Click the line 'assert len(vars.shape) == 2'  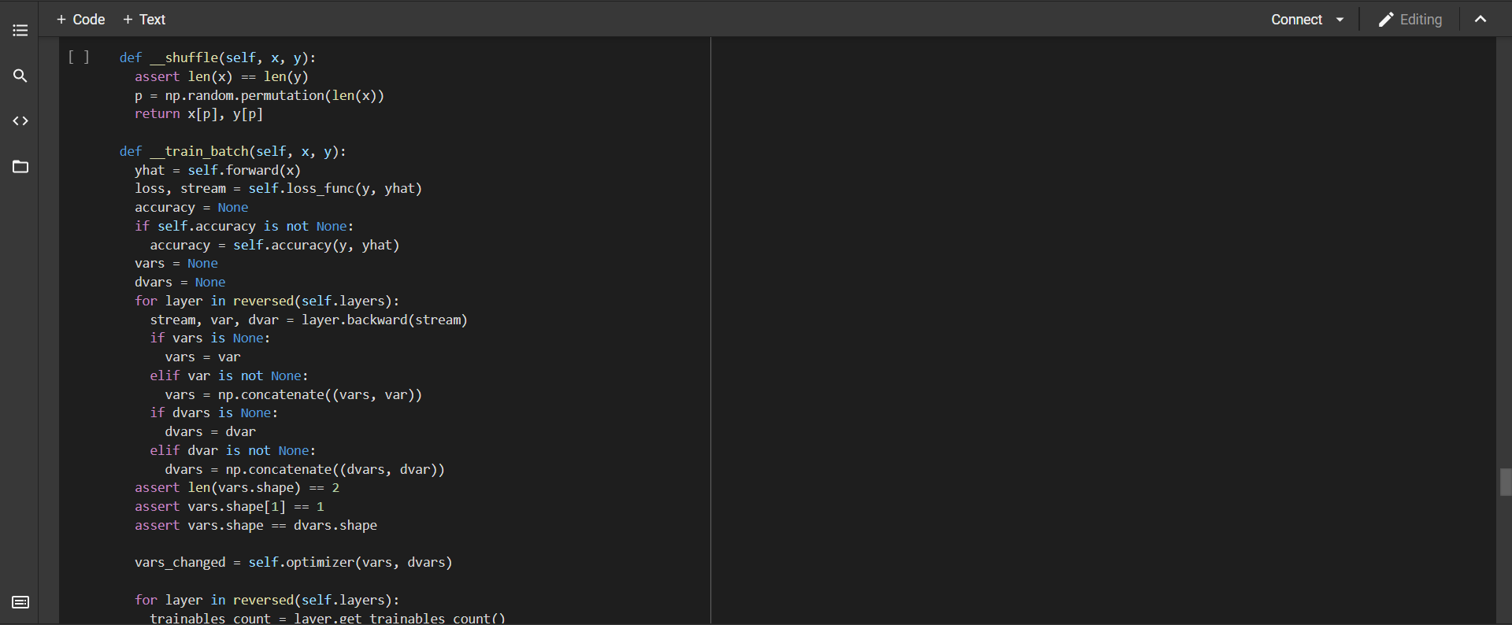[237, 488]
